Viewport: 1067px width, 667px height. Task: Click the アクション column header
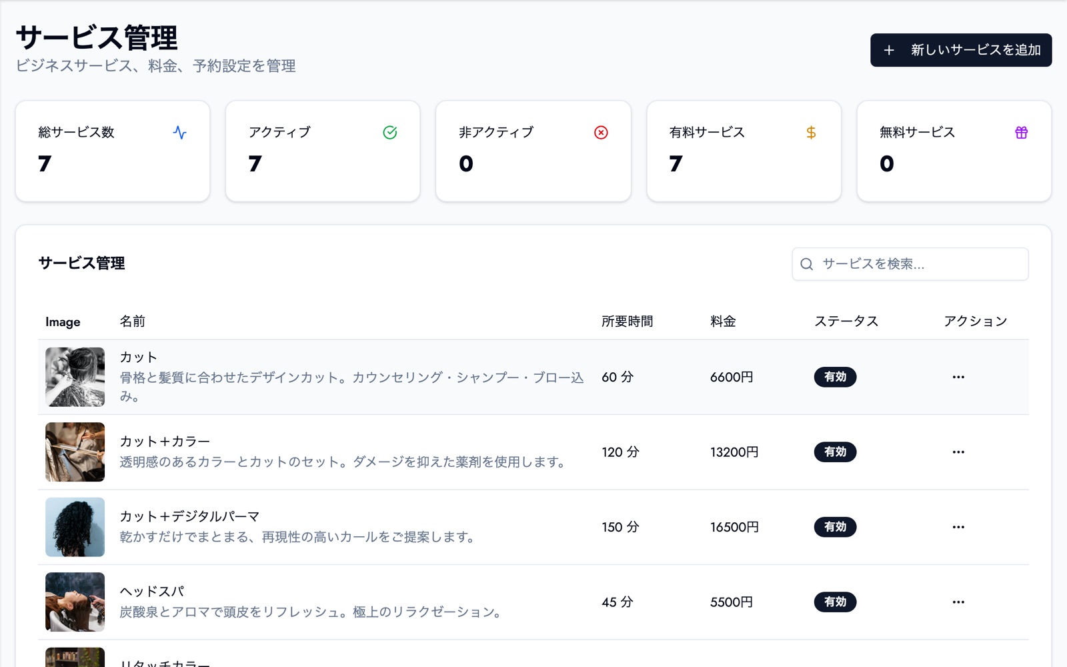pyautogui.click(x=975, y=321)
